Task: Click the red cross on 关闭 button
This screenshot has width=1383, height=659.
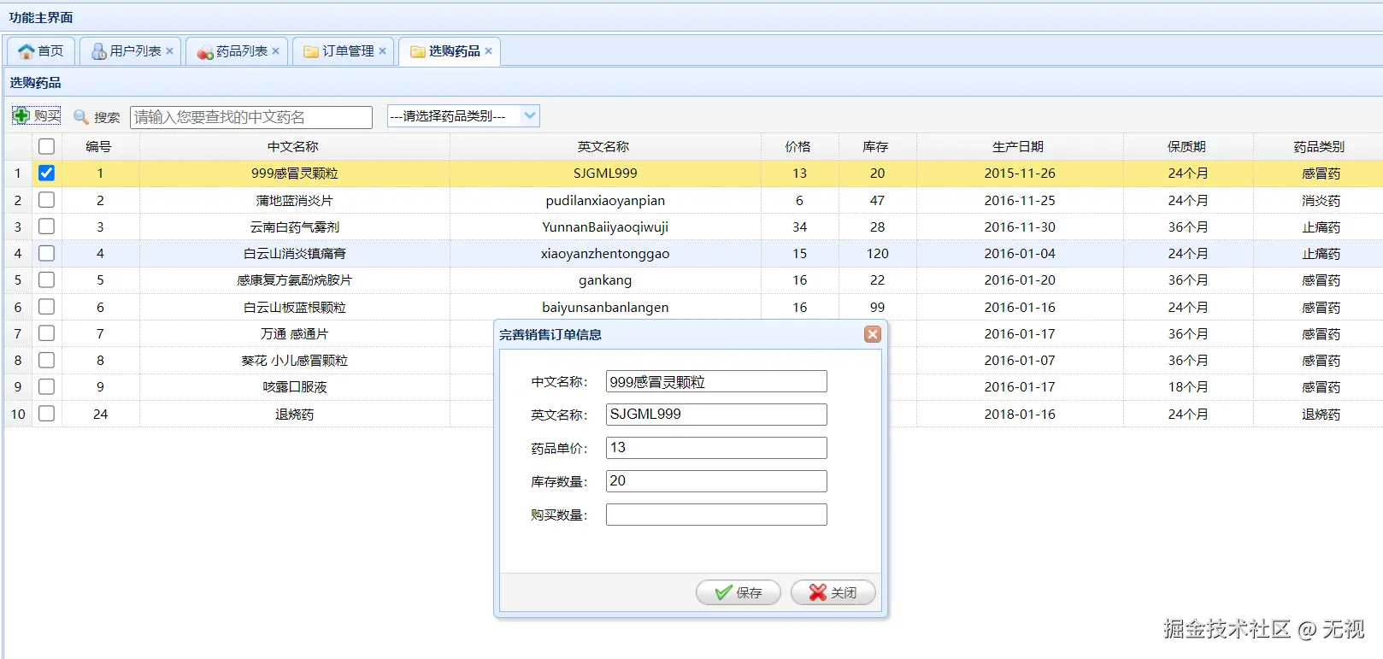Action: (818, 592)
